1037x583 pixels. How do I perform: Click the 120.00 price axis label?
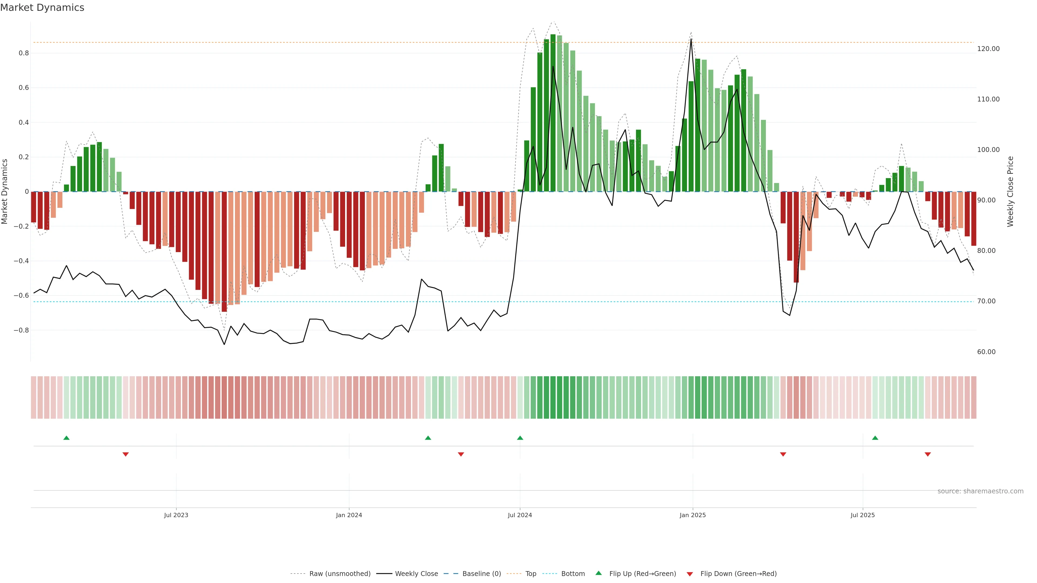point(988,49)
